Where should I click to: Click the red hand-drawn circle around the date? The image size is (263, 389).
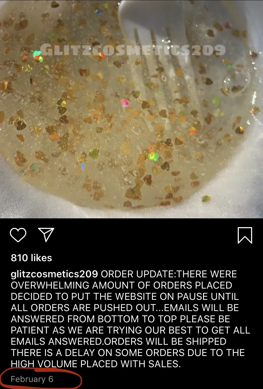(41, 378)
